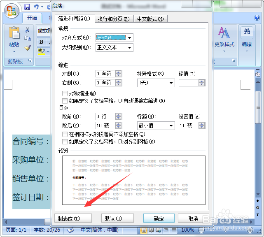This screenshot has width=264, height=237.
Task: Open the Editing binoculars icon
Action: point(247,31)
